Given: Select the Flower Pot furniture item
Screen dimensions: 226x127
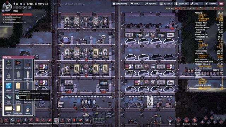Looking at the screenshot, I should [8, 64].
